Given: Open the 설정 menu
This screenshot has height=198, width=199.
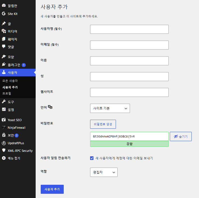Looking at the screenshot, I should click(11, 110).
